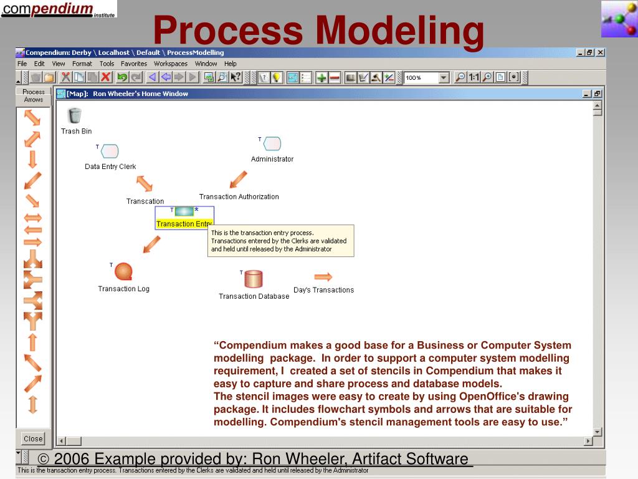This screenshot has height=479, width=638.
Task: Open the Help menu
Action: 231,64
